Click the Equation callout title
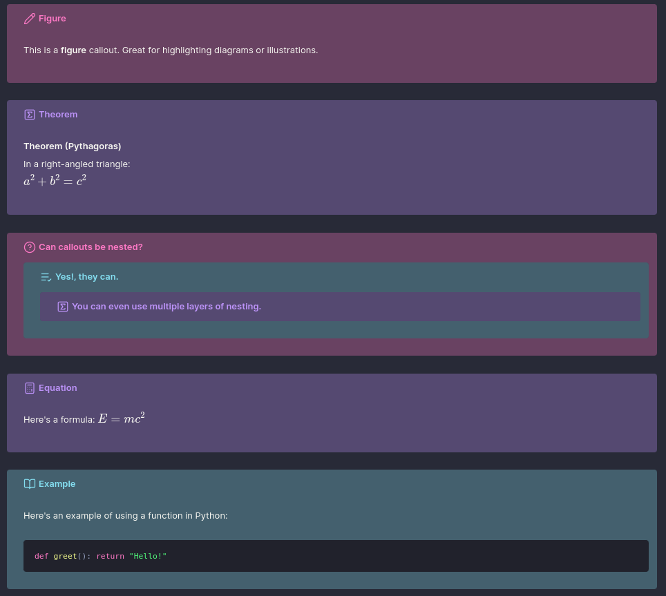 tap(58, 388)
